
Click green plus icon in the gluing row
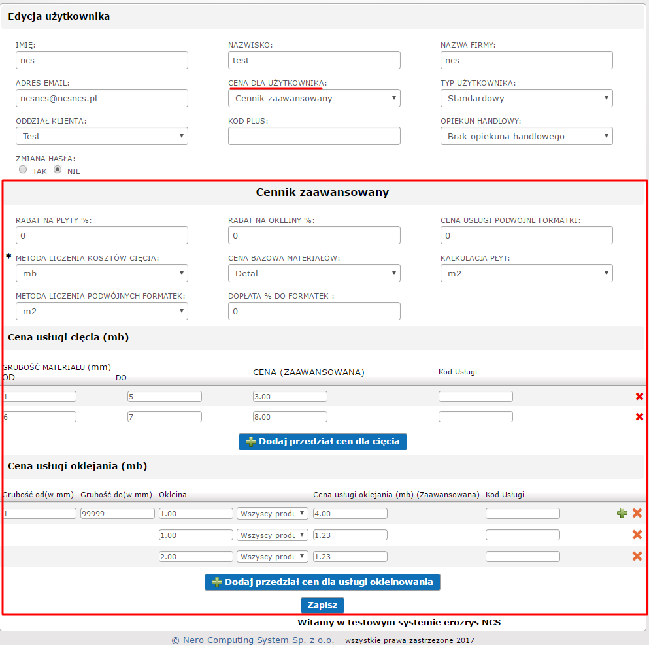pos(622,514)
